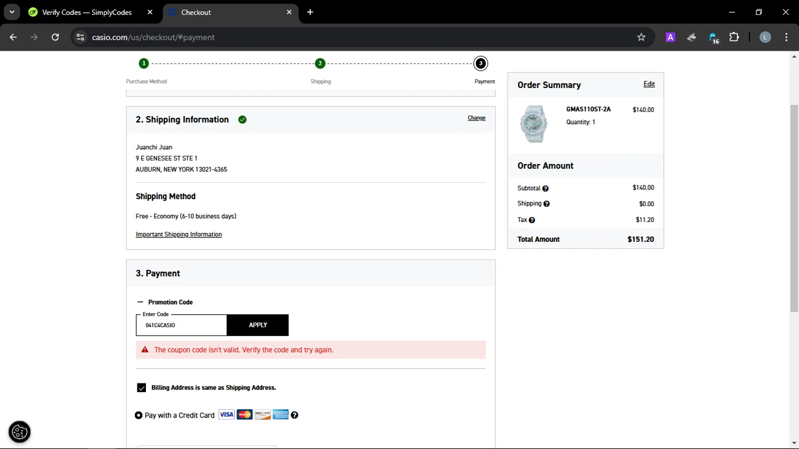
Task: Click the American Express logo
Action: tap(281, 414)
